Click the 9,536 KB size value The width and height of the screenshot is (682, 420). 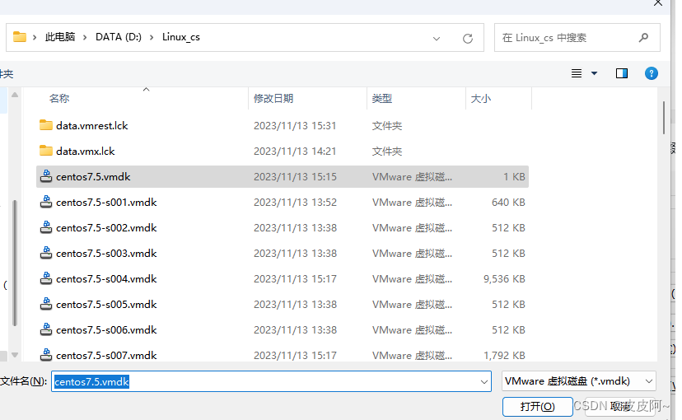504,278
